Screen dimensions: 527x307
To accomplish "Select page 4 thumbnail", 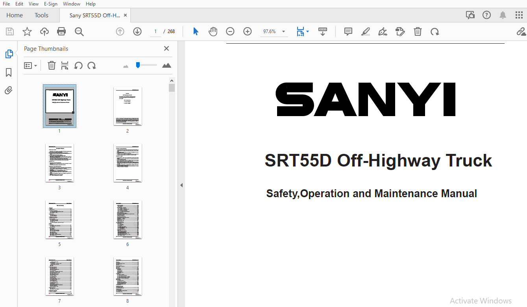I will 128,163.
